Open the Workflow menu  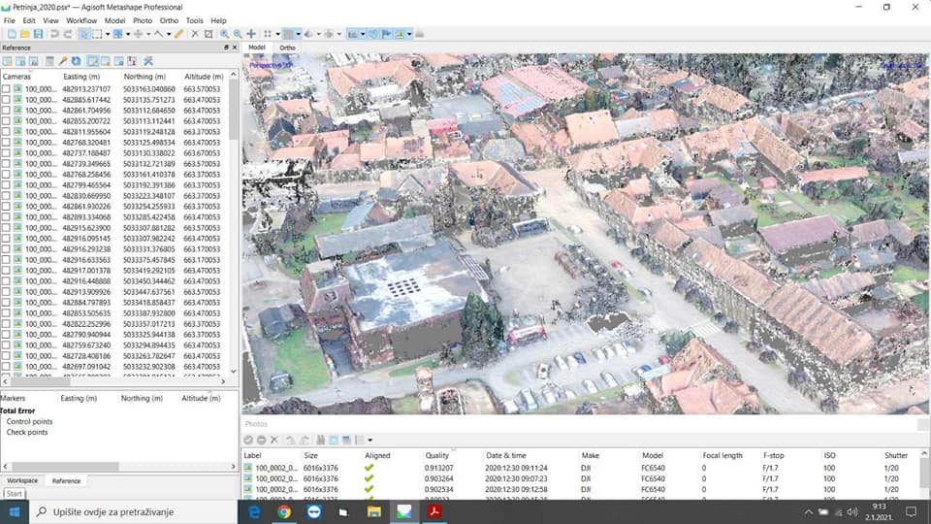point(81,20)
